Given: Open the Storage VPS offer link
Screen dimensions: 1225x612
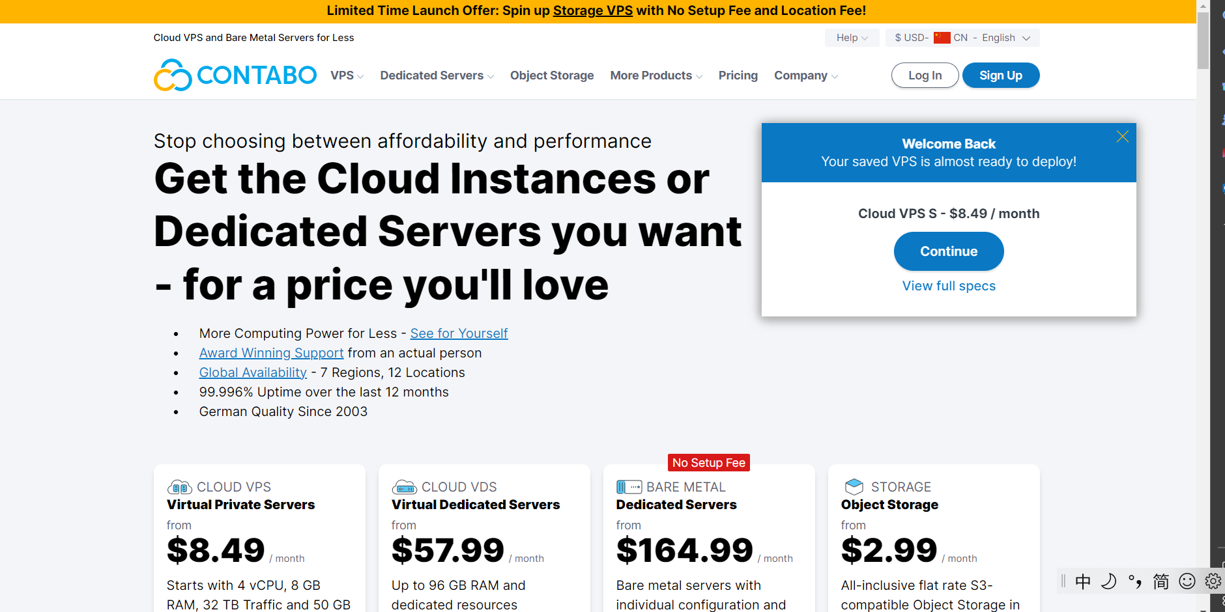Looking at the screenshot, I should [x=593, y=10].
